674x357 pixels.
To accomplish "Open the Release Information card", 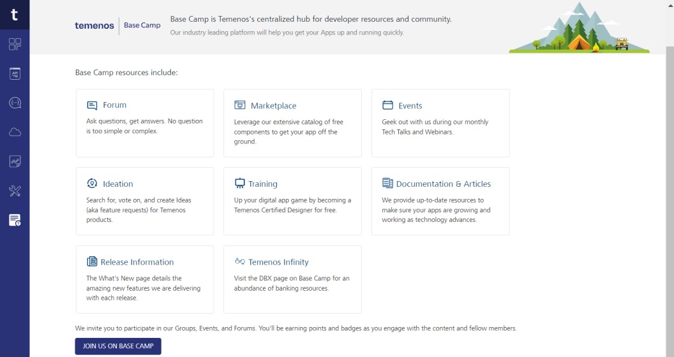I will pos(145,279).
